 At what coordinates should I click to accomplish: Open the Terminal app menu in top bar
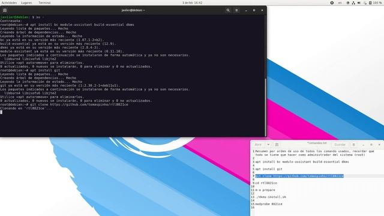pos(44,2)
